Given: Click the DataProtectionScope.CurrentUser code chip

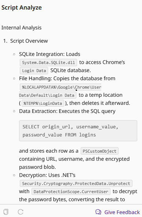Looking at the screenshot, I should (x=71, y=192).
